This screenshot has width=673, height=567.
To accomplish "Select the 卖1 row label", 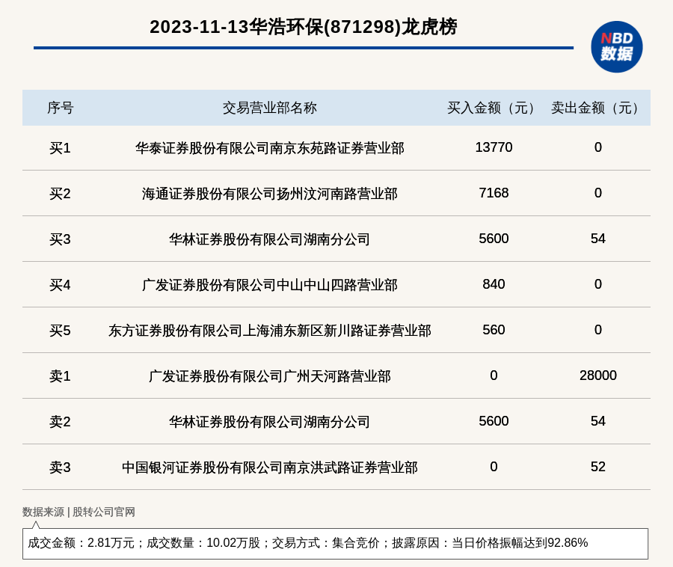I will click(x=60, y=376).
